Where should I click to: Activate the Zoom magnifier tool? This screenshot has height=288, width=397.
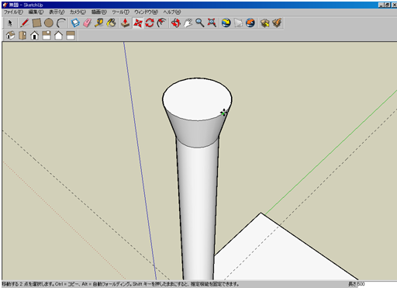200,23
